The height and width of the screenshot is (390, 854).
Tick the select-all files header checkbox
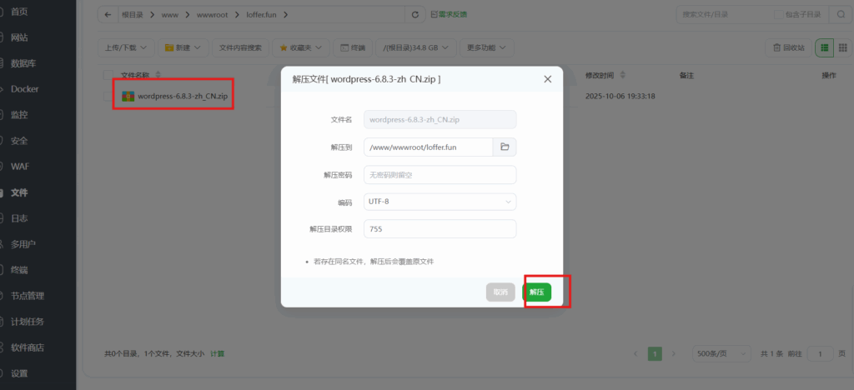(108, 74)
